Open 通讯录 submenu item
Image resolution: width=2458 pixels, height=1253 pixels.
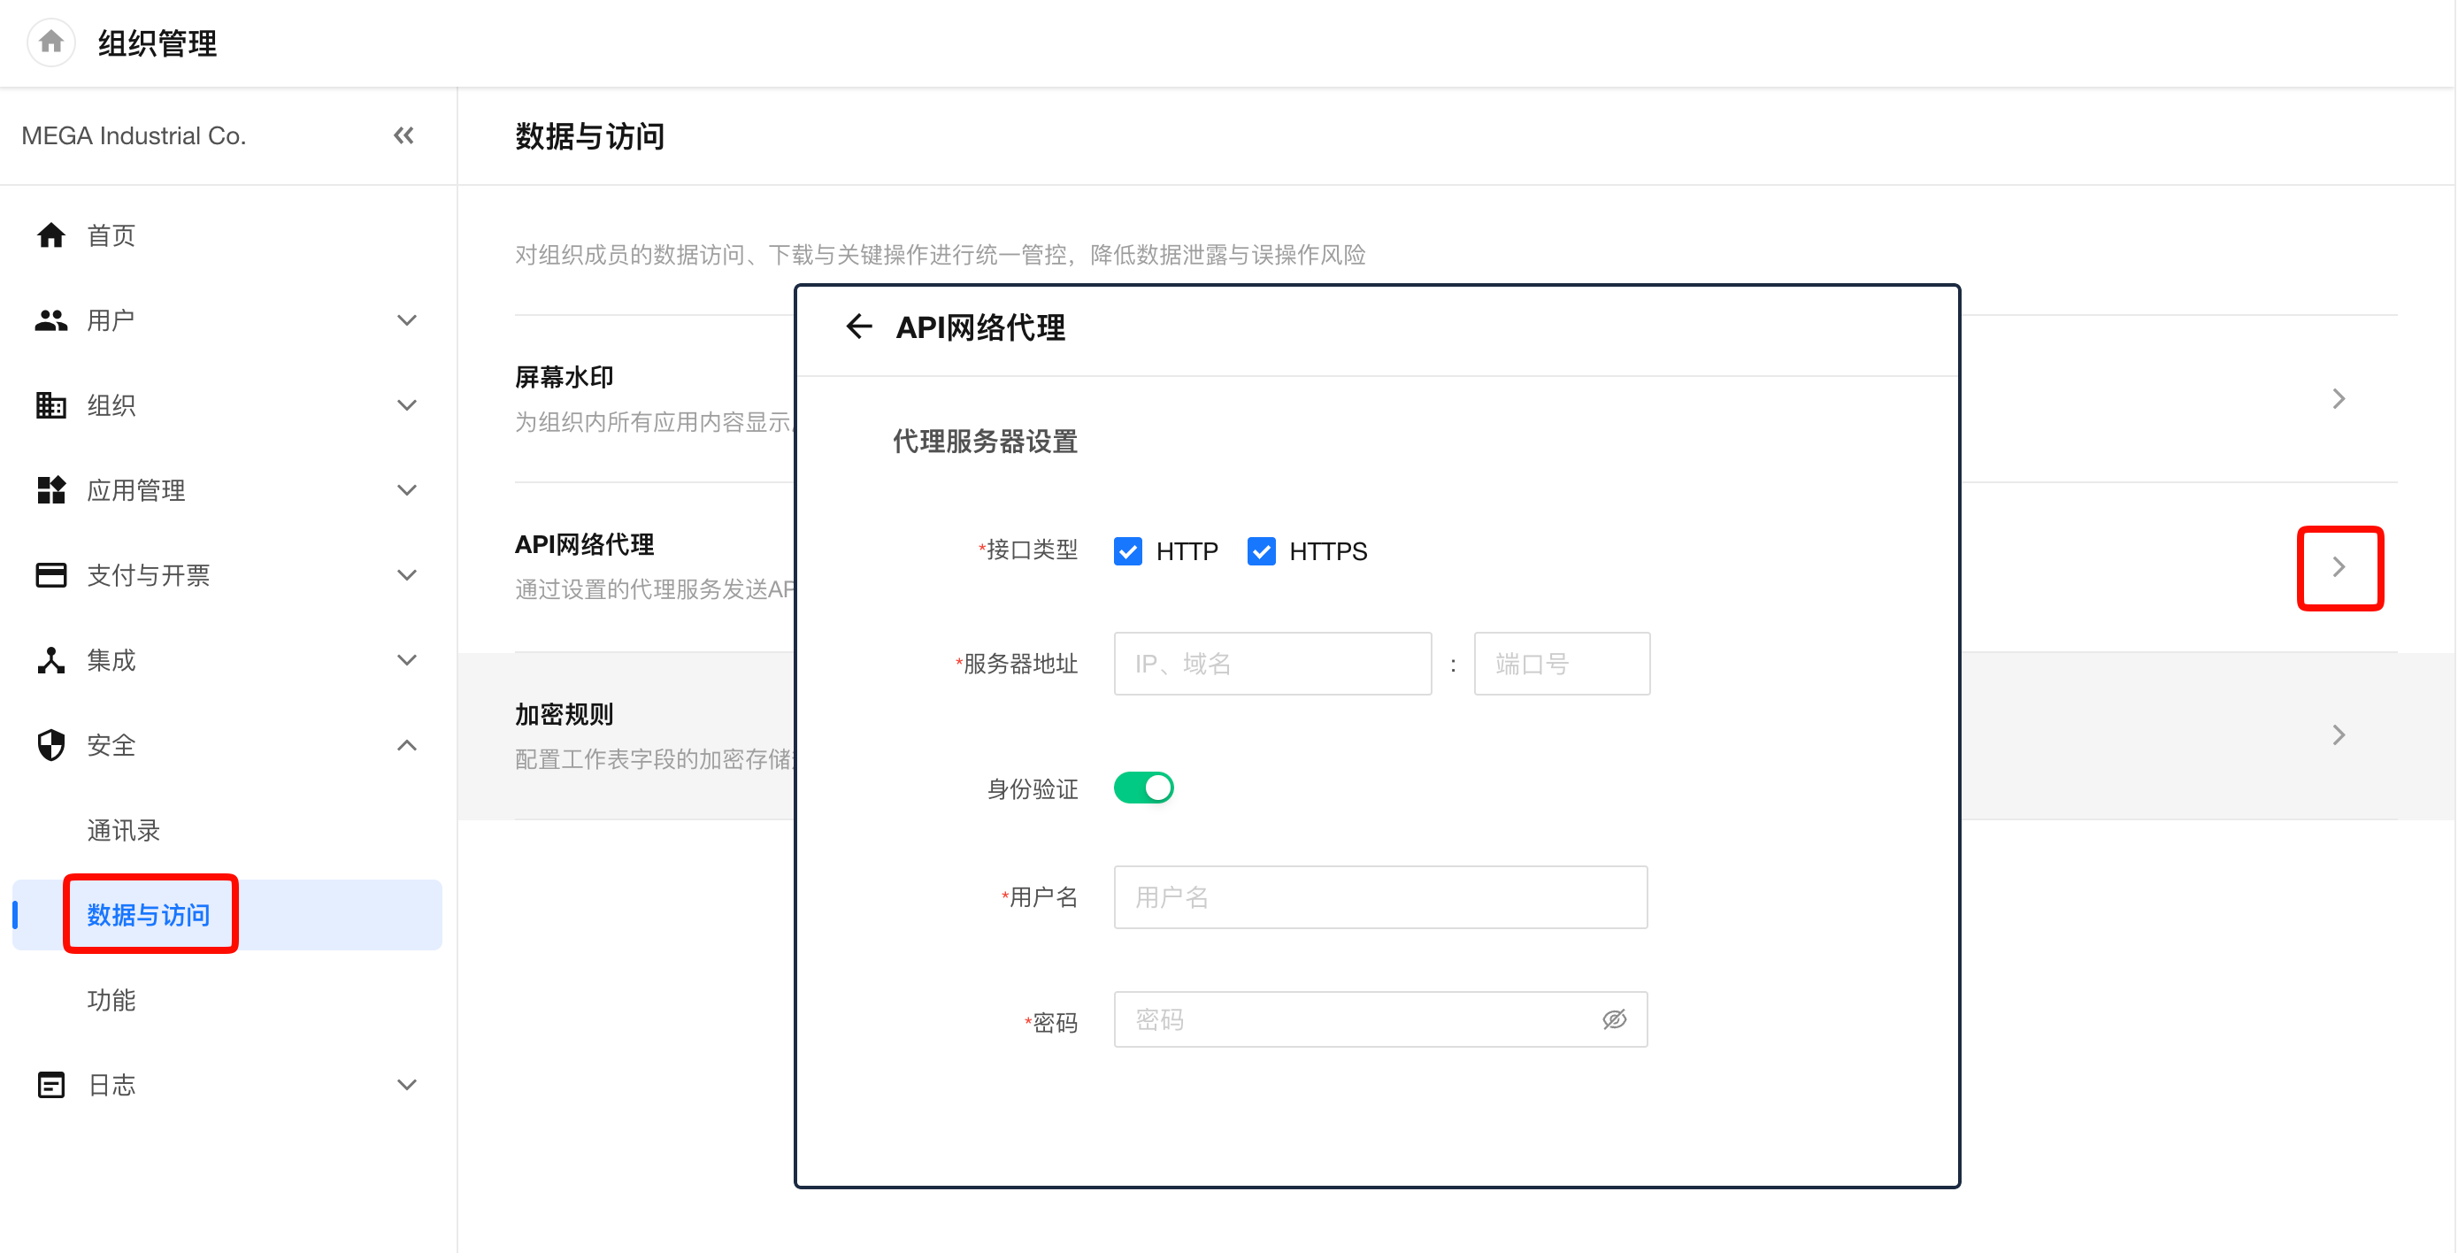pos(123,829)
